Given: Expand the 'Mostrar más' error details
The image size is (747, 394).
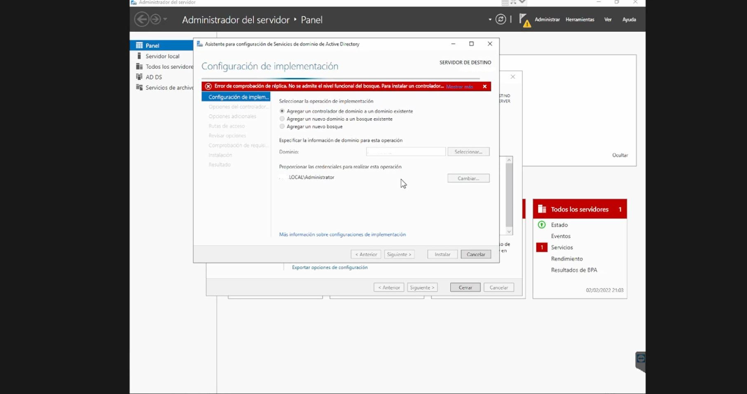Looking at the screenshot, I should [459, 87].
